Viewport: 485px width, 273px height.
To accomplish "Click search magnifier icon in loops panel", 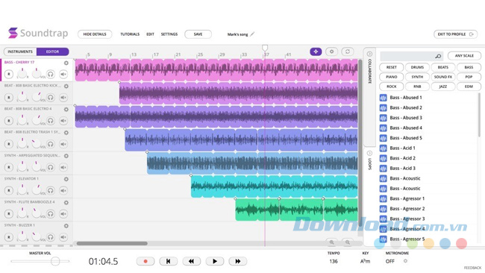I will 438,56.
